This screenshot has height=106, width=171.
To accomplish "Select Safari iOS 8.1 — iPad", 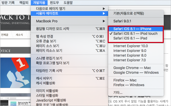I will [x=136, y=38].
